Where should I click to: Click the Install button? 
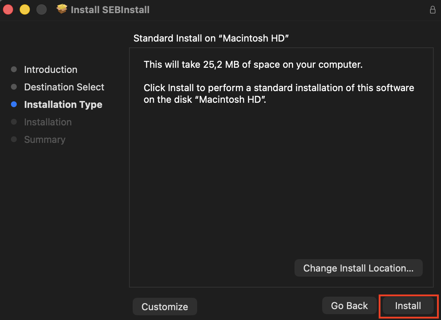(x=408, y=306)
